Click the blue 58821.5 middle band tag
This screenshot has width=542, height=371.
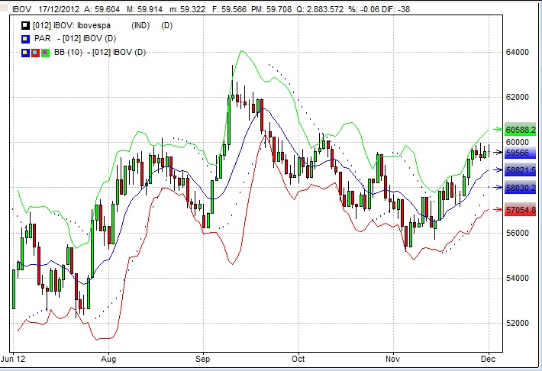521,170
